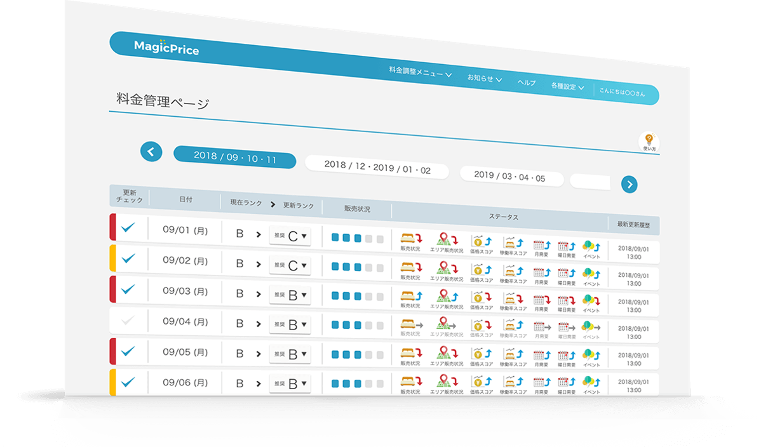The width and height of the screenshot is (775, 447).
Task: Click grey イベント icon in 09/04 row
Action: click(591, 327)
